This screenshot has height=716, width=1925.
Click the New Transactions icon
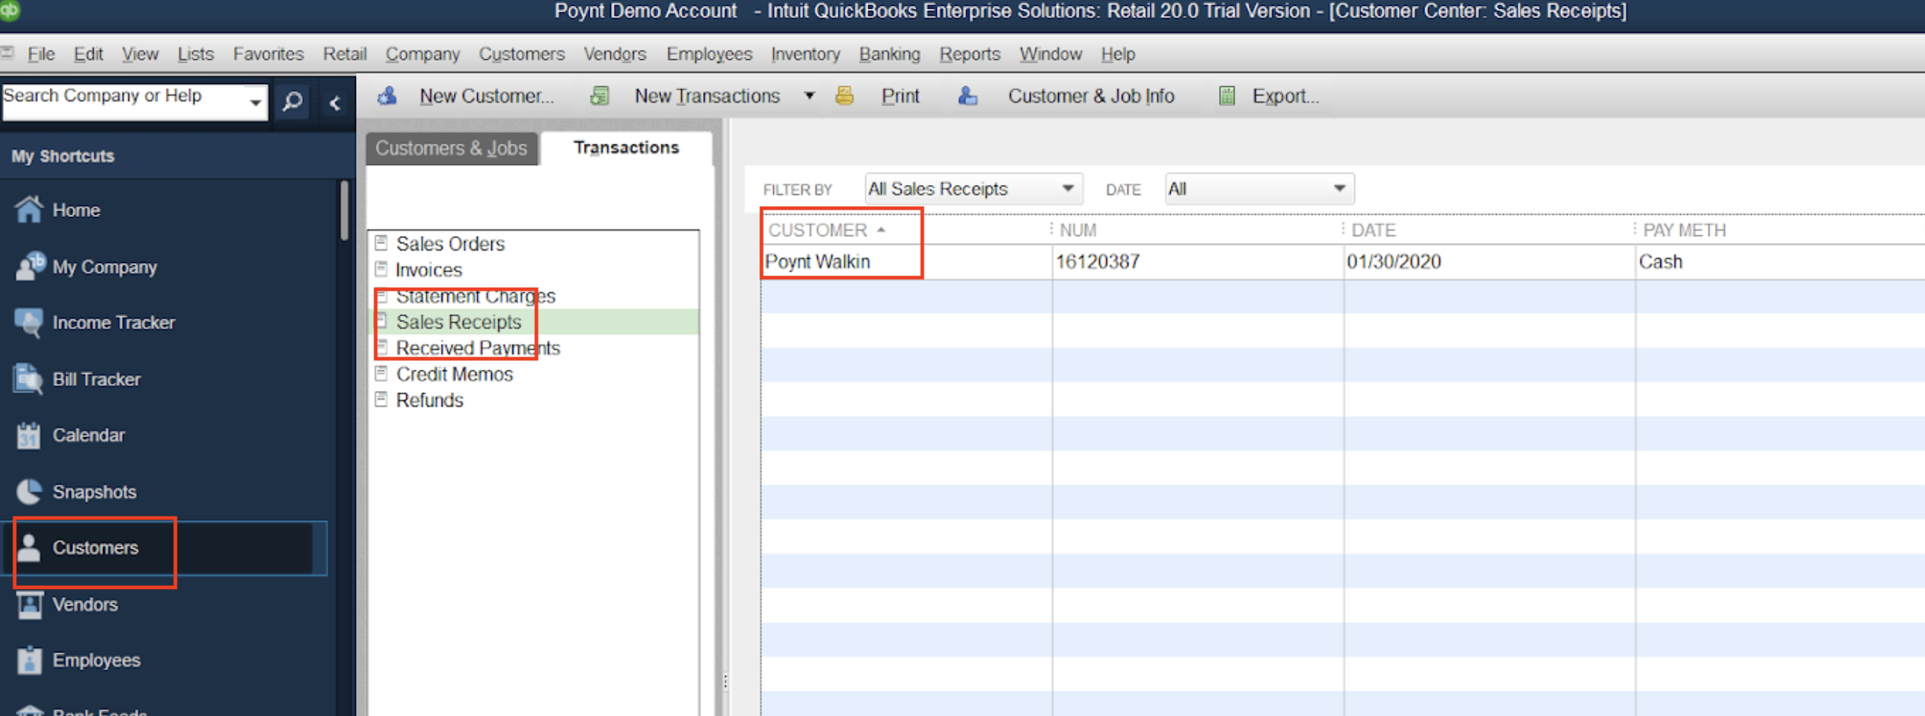coord(599,96)
